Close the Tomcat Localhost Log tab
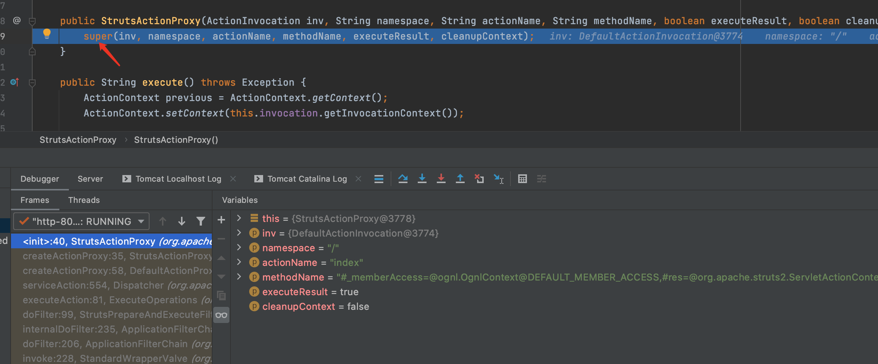878x364 pixels. click(233, 179)
